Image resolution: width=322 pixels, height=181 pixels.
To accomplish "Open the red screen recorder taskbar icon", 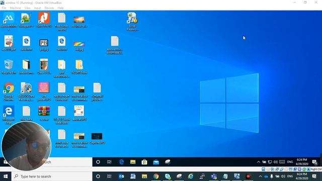I will (x=248, y=176).
